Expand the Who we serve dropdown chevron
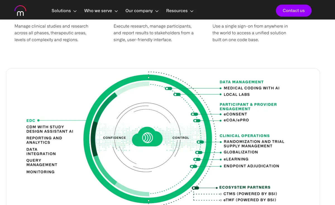Image resolution: width=335 pixels, height=205 pixels. (x=116, y=11)
